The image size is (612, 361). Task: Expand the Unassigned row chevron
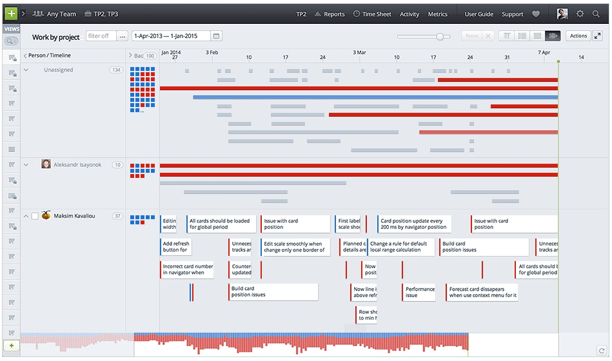pos(26,70)
